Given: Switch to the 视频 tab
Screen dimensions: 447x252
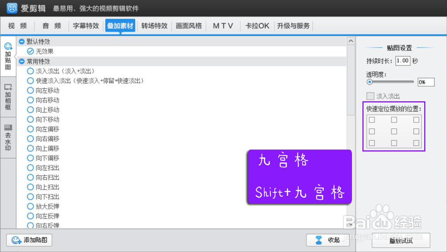Looking at the screenshot, I should pos(18,26).
